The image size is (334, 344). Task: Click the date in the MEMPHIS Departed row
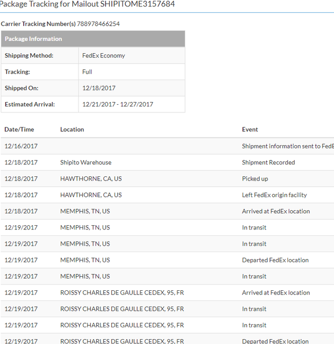(x=21, y=260)
